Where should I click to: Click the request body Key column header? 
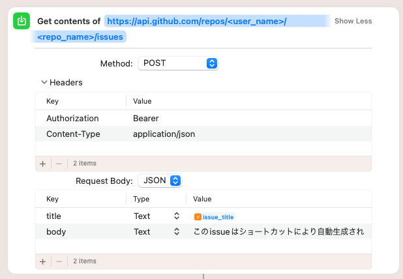[52, 199]
